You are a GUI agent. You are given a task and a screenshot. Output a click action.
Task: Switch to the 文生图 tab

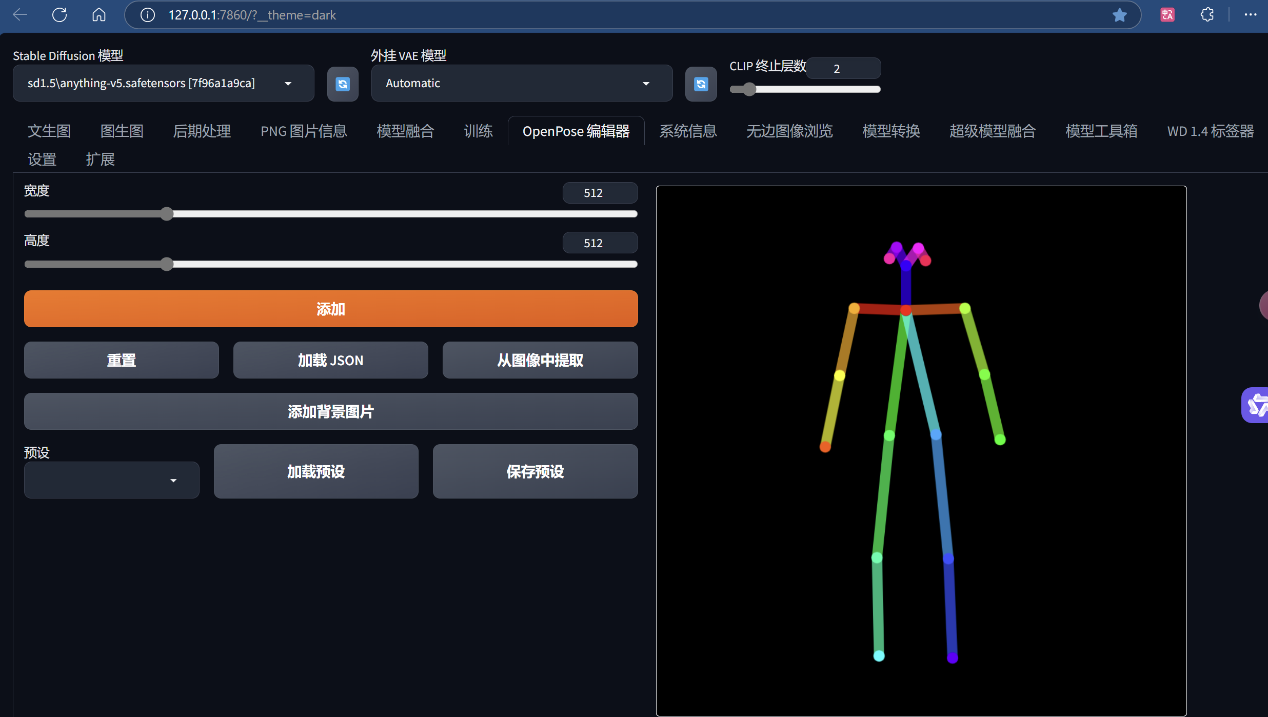[49, 131]
